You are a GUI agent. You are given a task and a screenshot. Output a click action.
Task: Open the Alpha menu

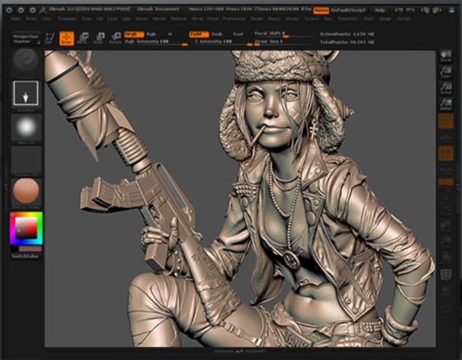point(16,19)
